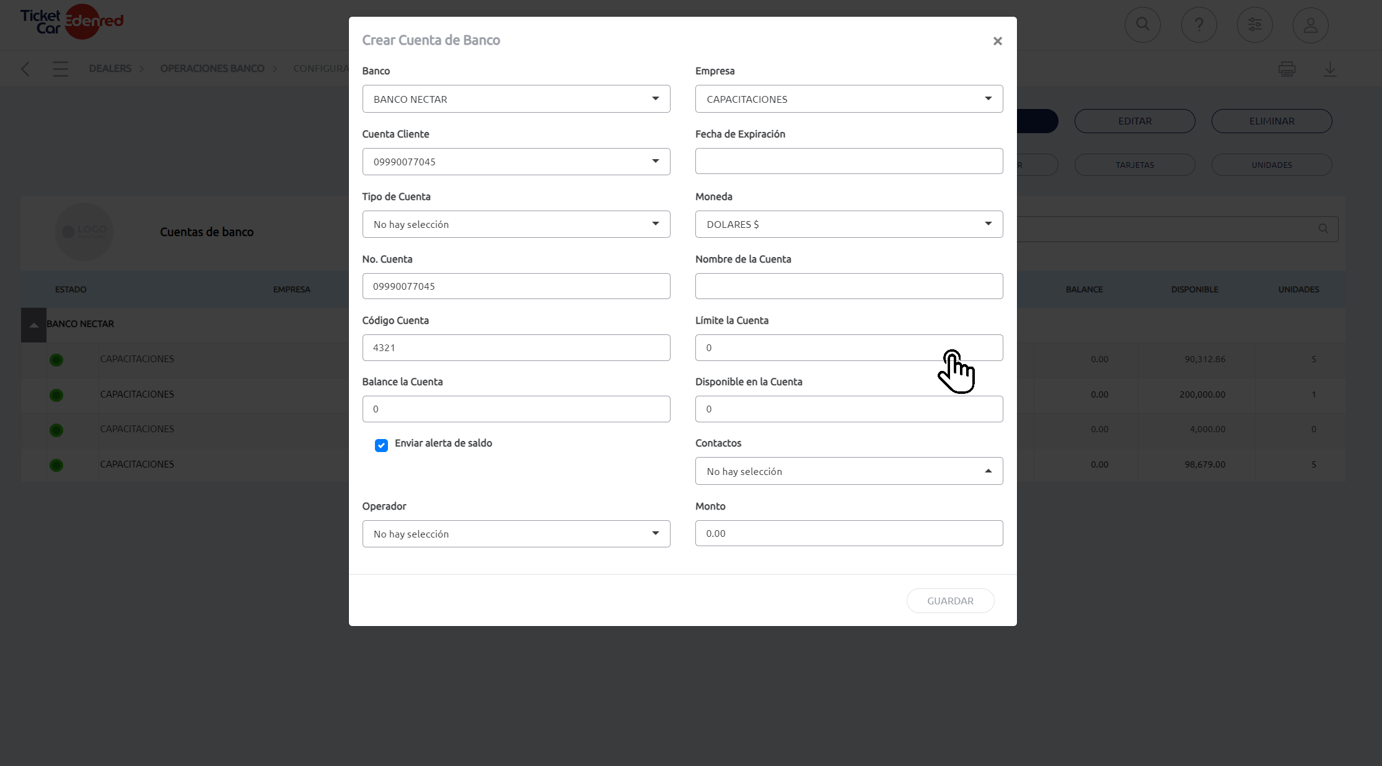Open the settings sliders icon
Screen dimensions: 1382x766
tap(1254, 25)
